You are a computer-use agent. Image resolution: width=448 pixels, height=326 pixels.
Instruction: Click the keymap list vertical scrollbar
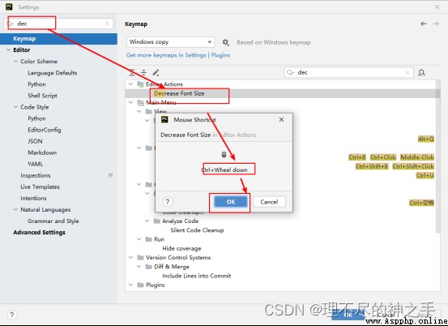[x=438, y=157]
